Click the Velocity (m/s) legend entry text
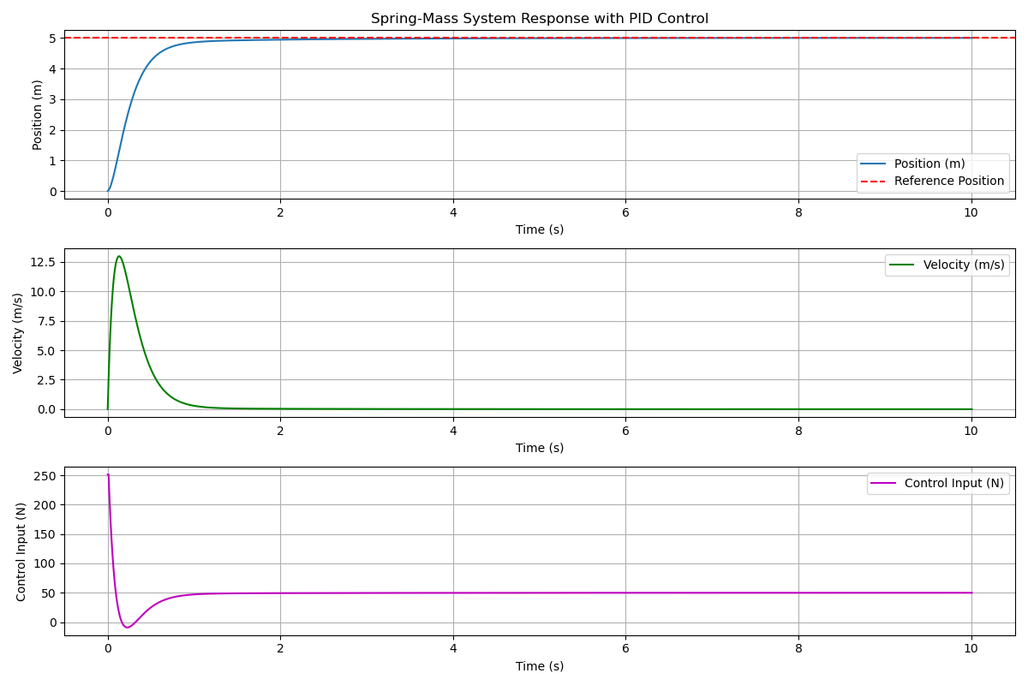This screenshot has height=685, width=1028. 963,265
